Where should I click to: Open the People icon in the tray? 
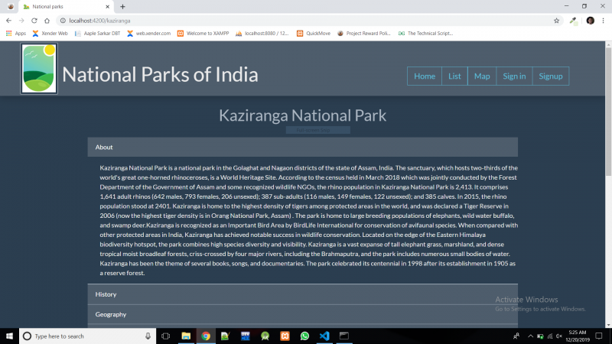tap(516, 336)
